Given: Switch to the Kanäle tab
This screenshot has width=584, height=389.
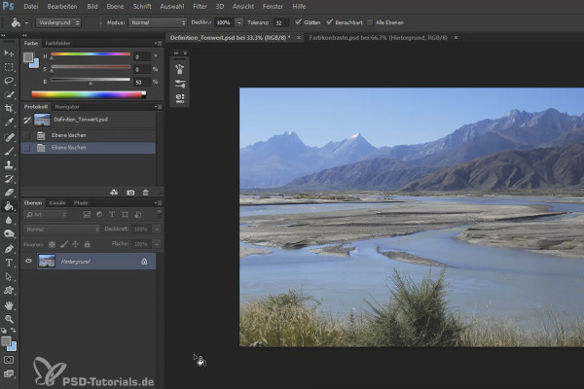Looking at the screenshot, I should point(57,203).
